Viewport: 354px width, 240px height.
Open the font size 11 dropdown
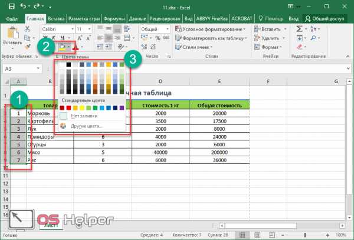90,29
